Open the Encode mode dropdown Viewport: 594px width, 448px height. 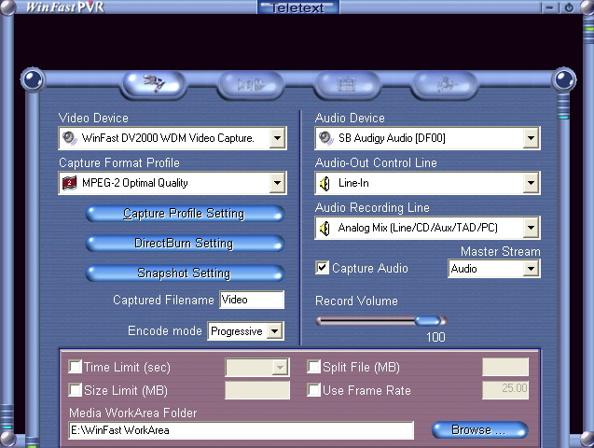point(274,331)
